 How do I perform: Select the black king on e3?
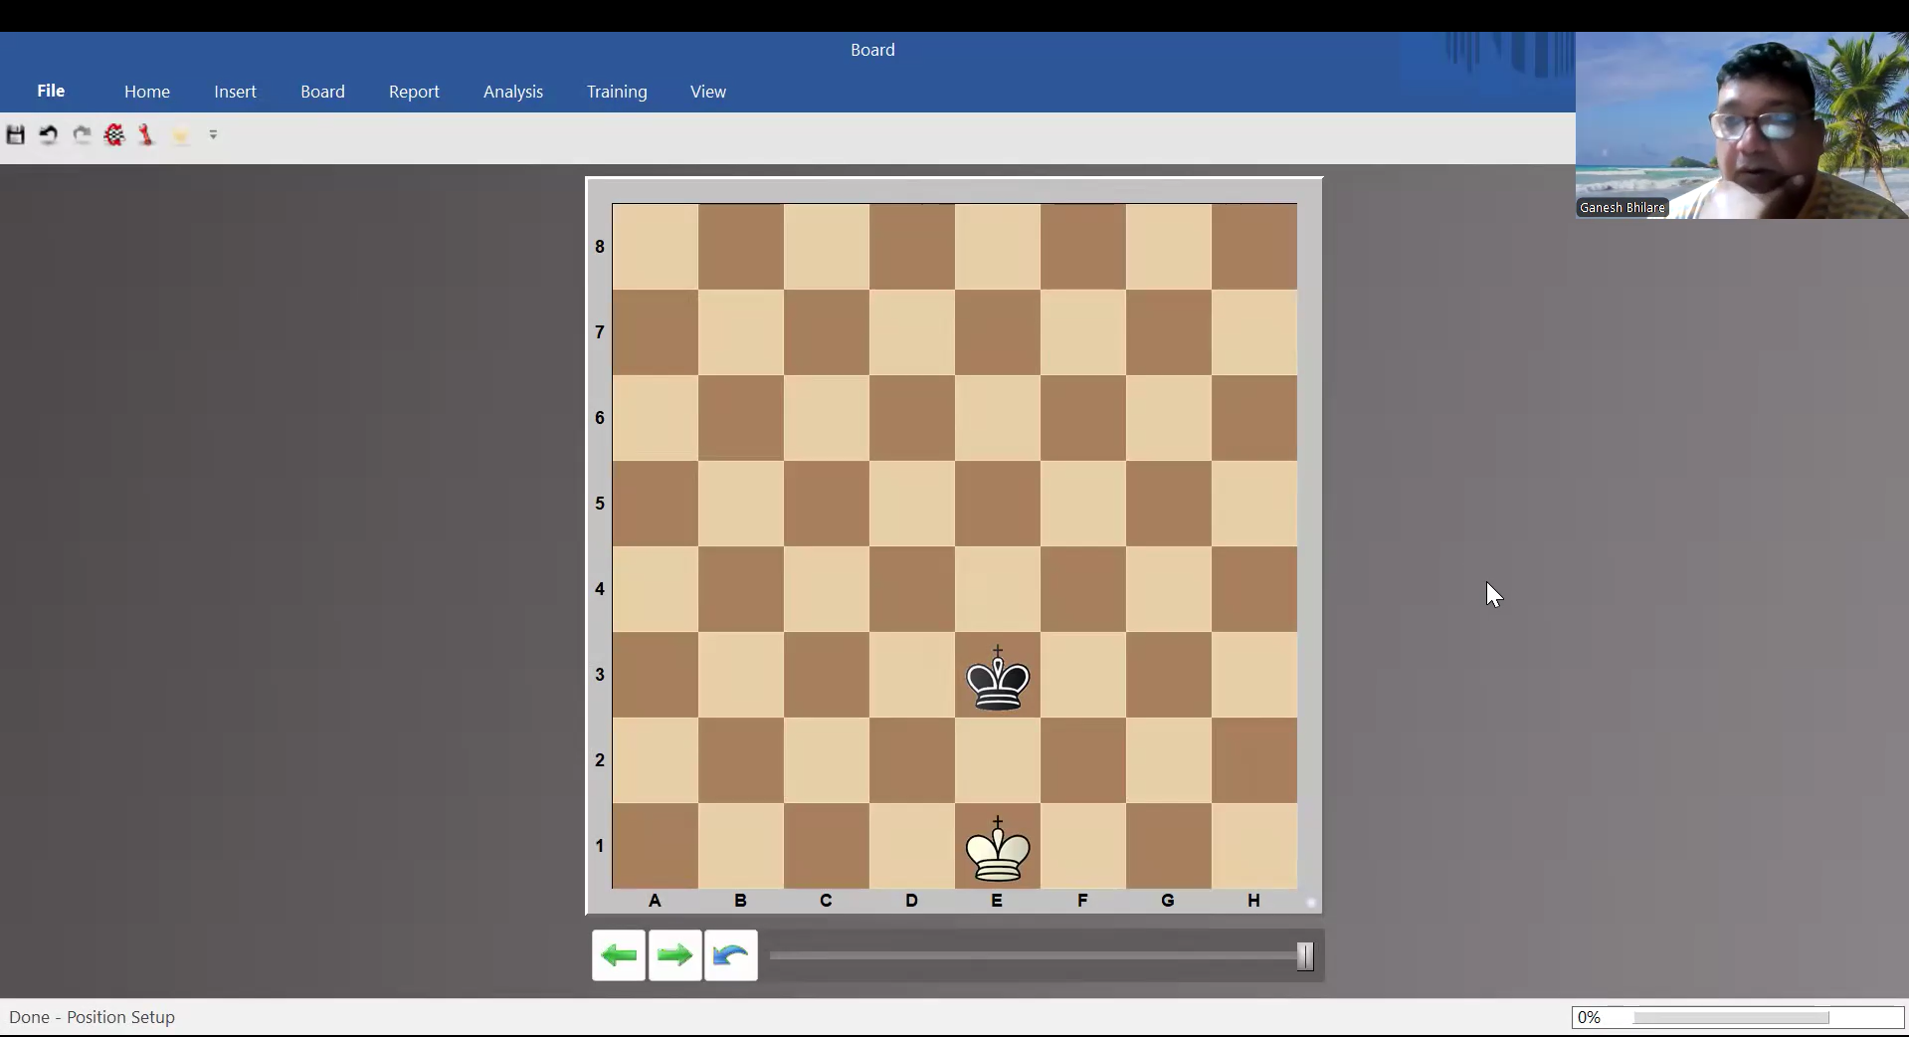click(x=998, y=677)
